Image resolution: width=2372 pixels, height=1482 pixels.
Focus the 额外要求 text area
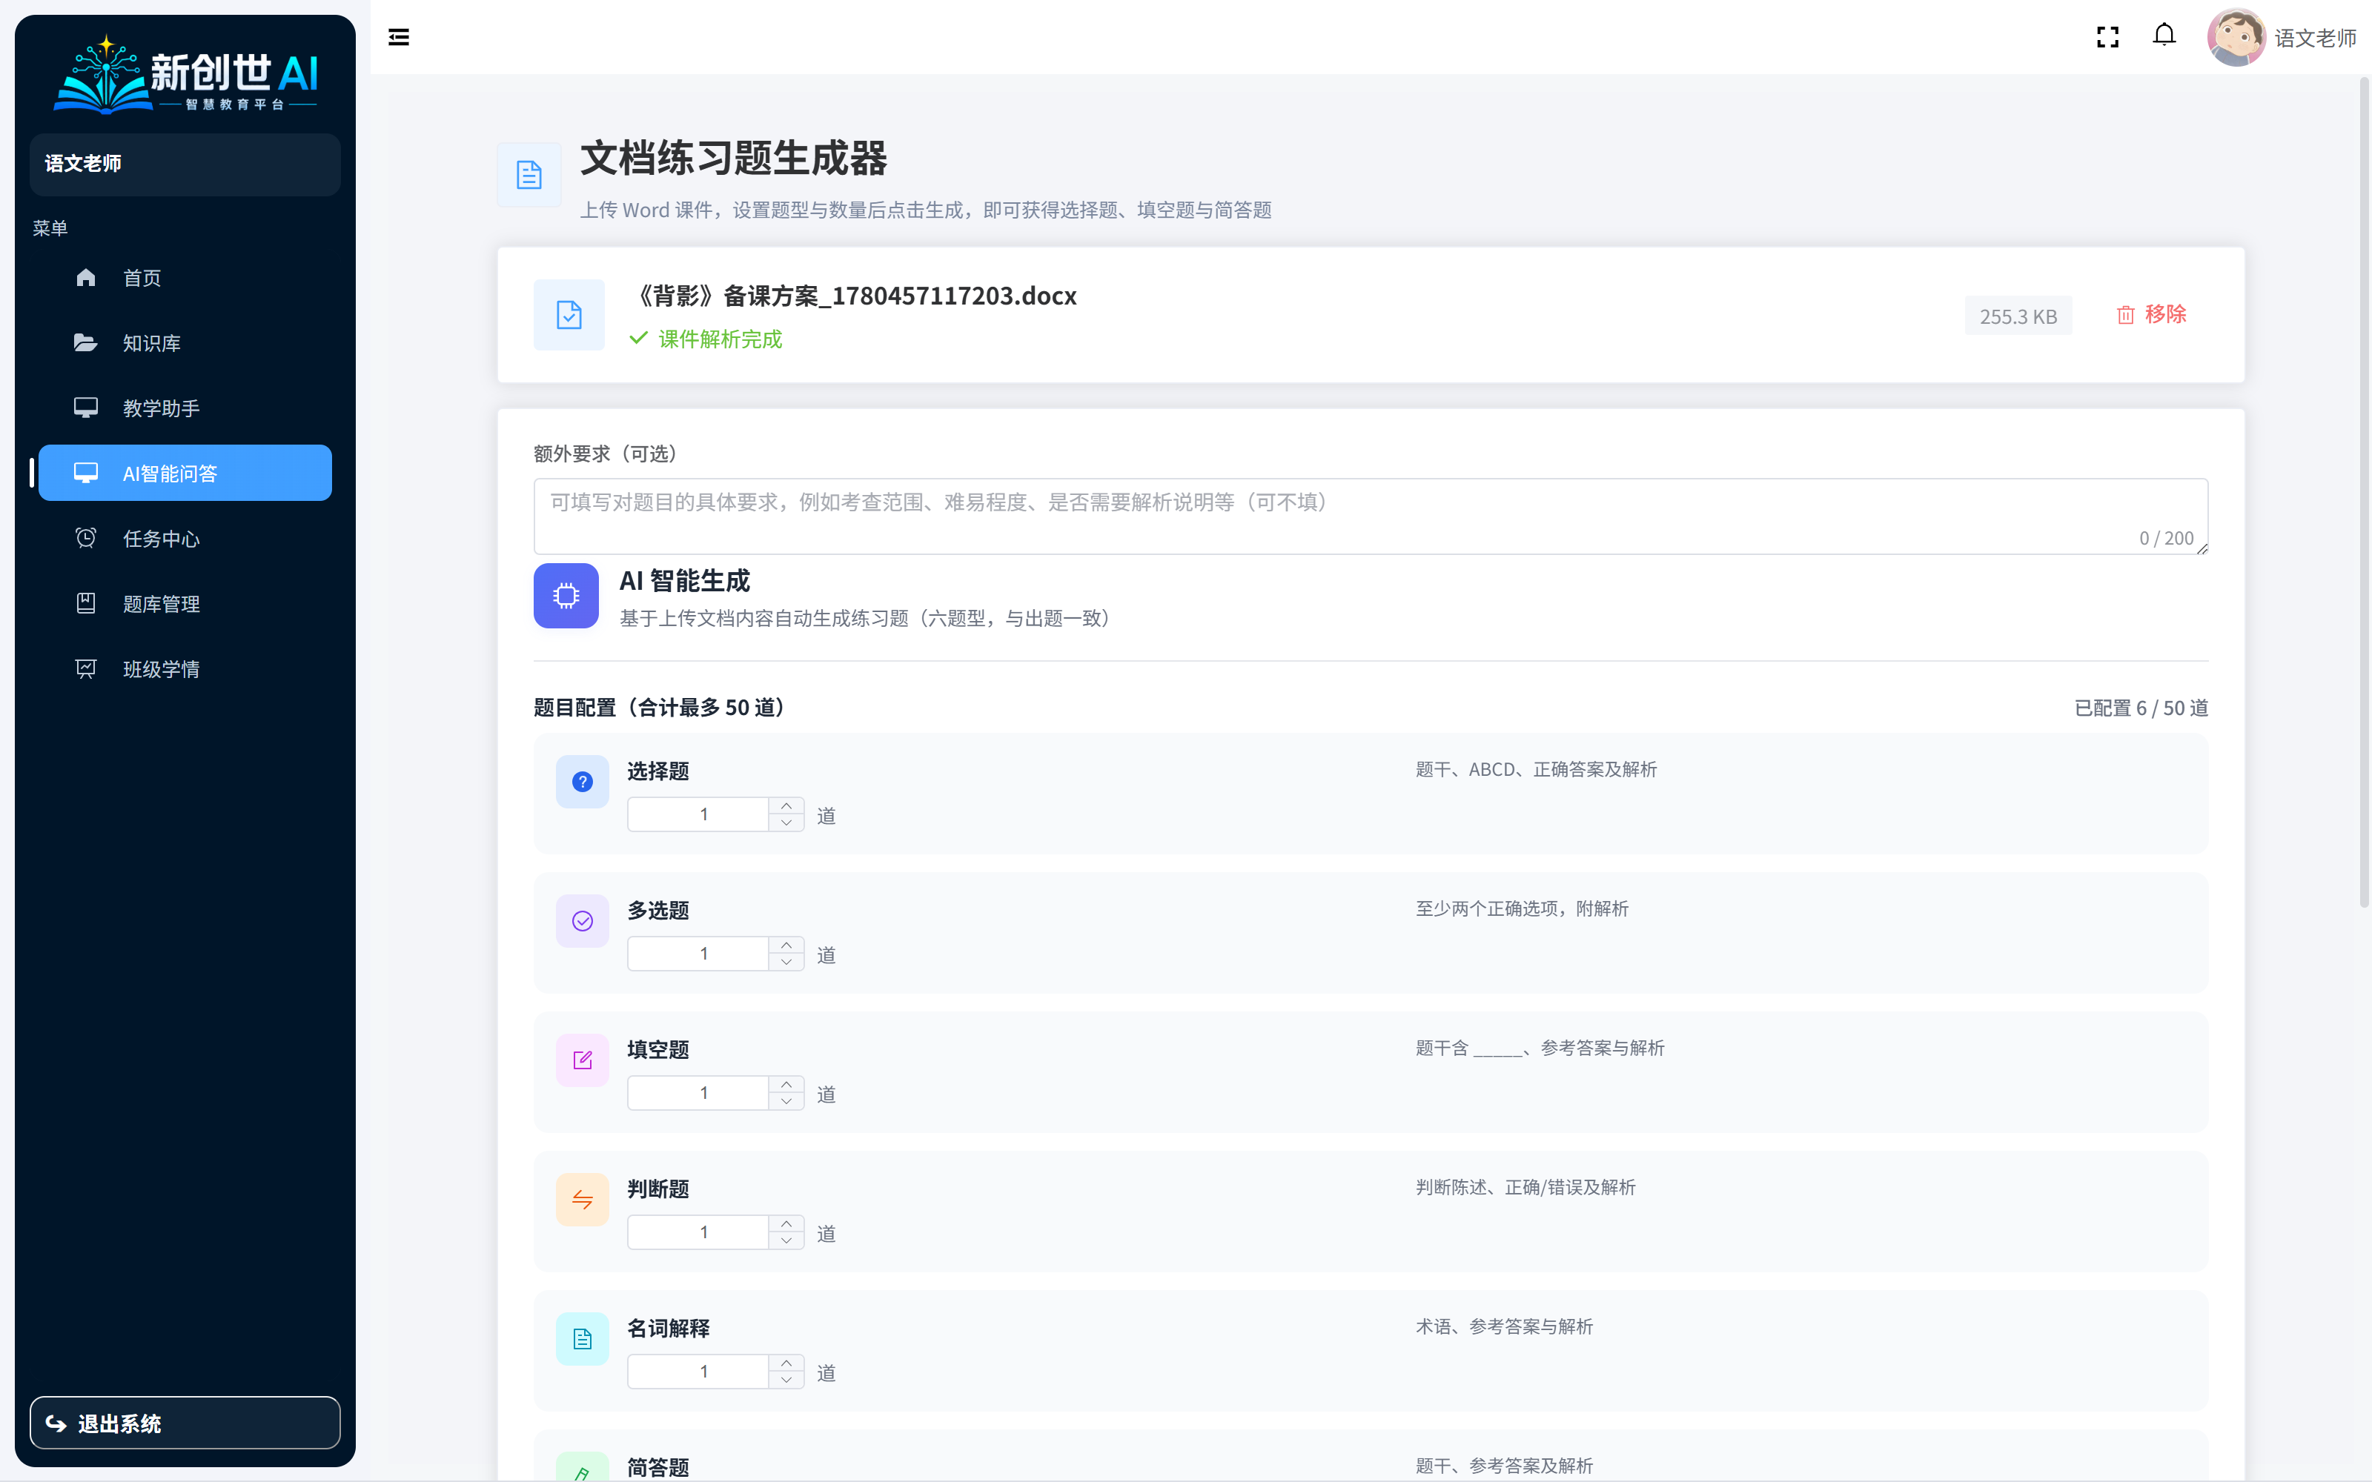[x=1371, y=516]
